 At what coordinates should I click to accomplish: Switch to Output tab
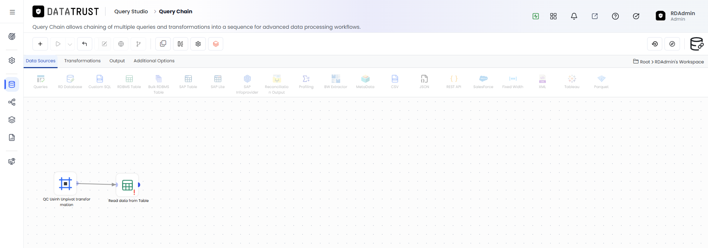(117, 61)
